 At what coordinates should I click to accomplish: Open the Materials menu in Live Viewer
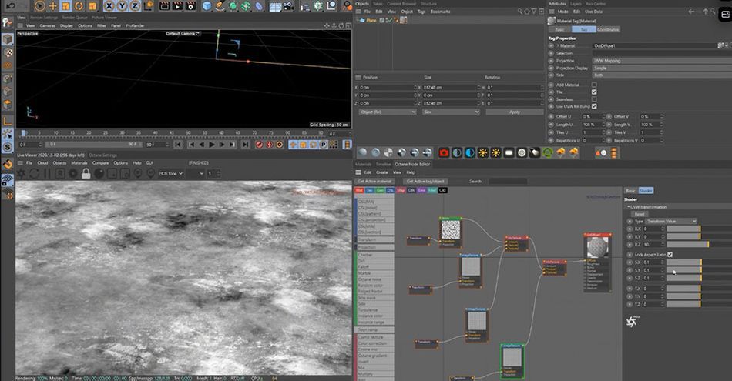79,163
